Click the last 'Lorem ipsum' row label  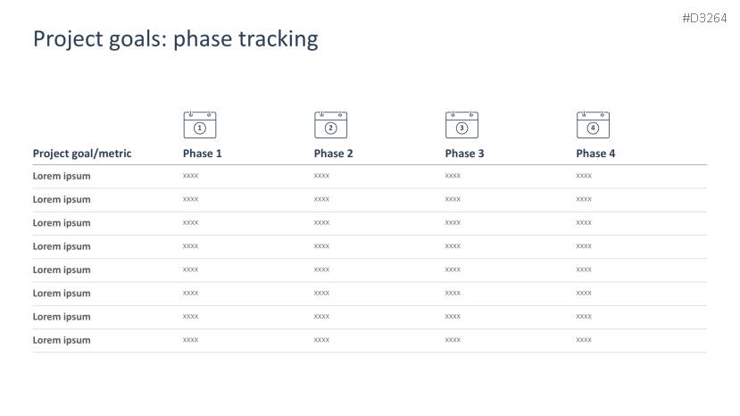pyautogui.click(x=62, y=340)
